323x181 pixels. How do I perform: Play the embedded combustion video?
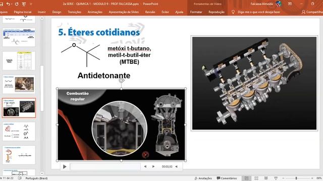coord(65,166)
